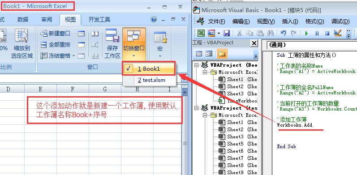Open the 视图(V) menu in VBA editor
This screenshot has width=357, height=175.
266,21
